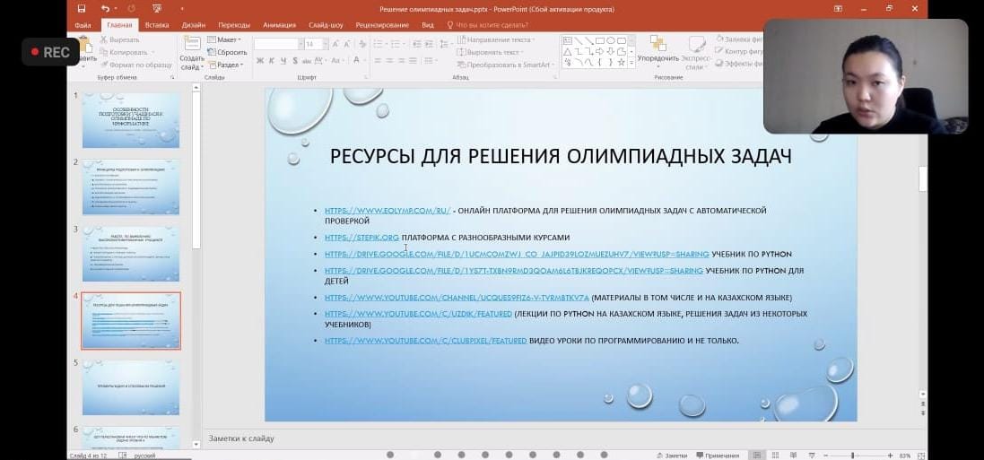Center align text
The image size is (984, 460).
(x=389, y=61)
